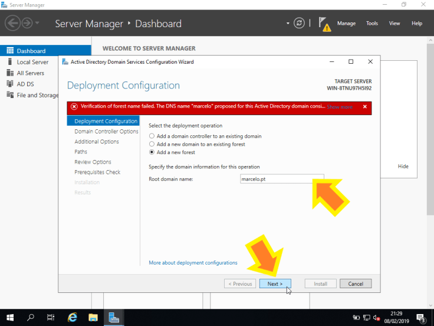Select 'Add a domain controller to an existing domain'
Screen dimensions: 434x326
pyautogui.click(x=152, y=136)
